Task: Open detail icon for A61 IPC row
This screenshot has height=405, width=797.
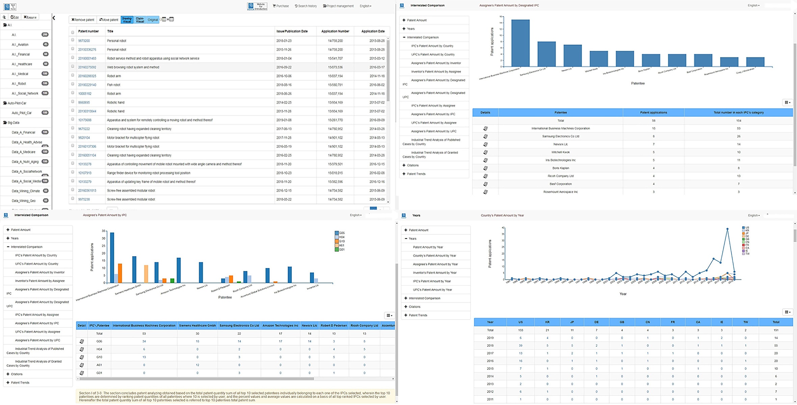Action: [x=82, y=365]
